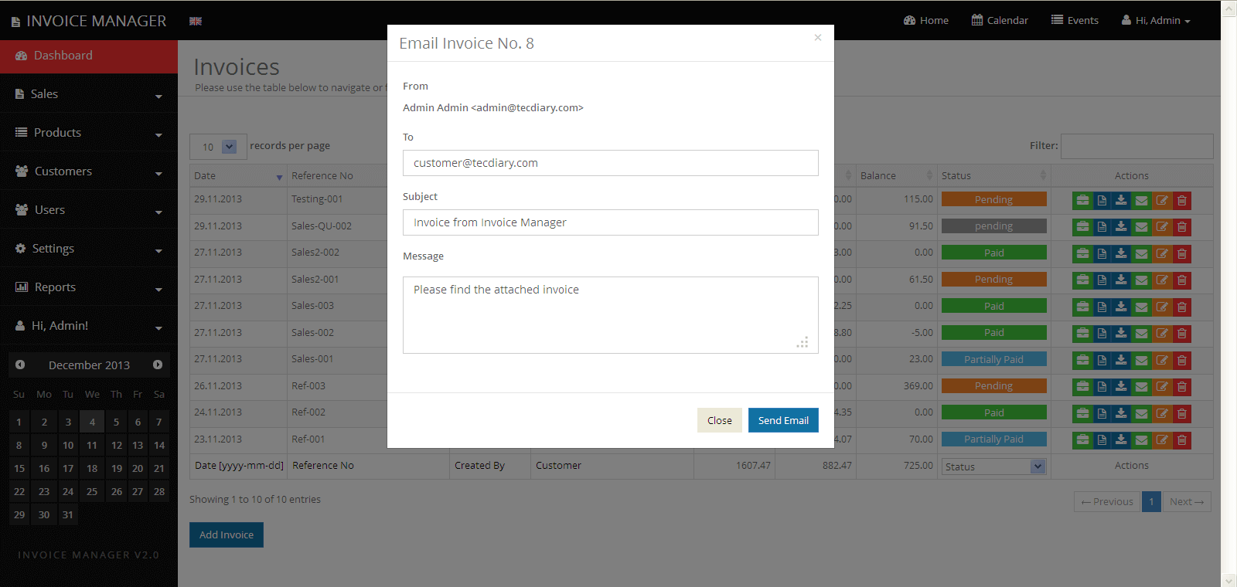Select December 4 in the sidebar calendar
The width and height of the screenshot is (1237, 587).
click(92, 422)
